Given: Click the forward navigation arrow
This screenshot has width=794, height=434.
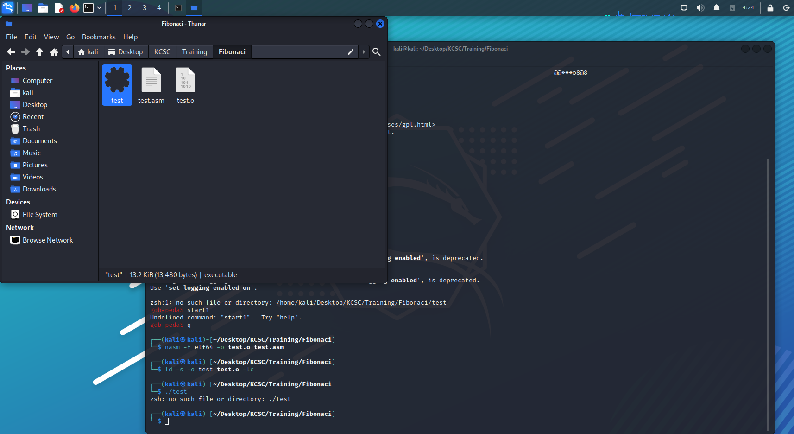Looking at the screenshot, I should [25, 52].
